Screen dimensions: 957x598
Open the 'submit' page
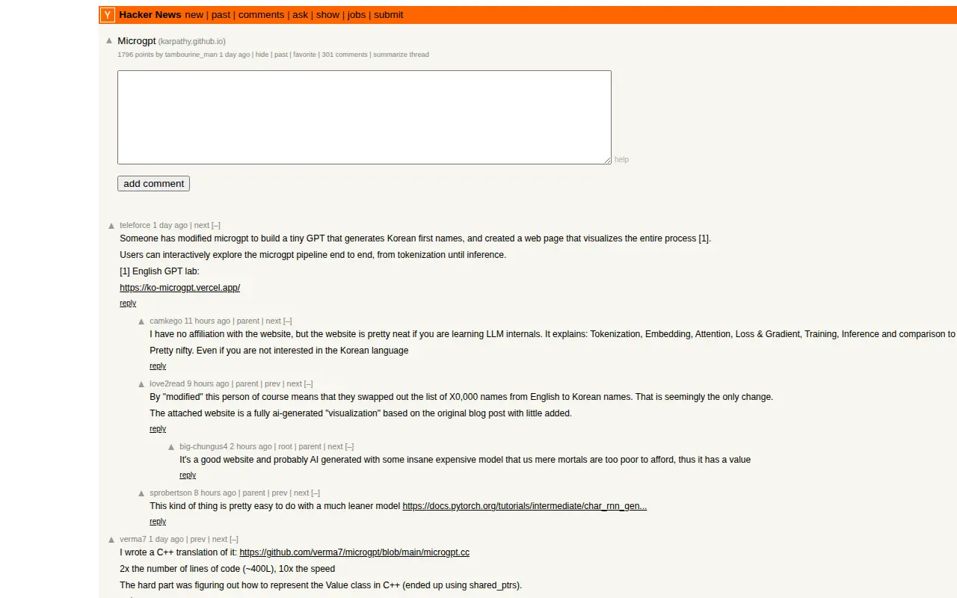[x=389, y=15]
